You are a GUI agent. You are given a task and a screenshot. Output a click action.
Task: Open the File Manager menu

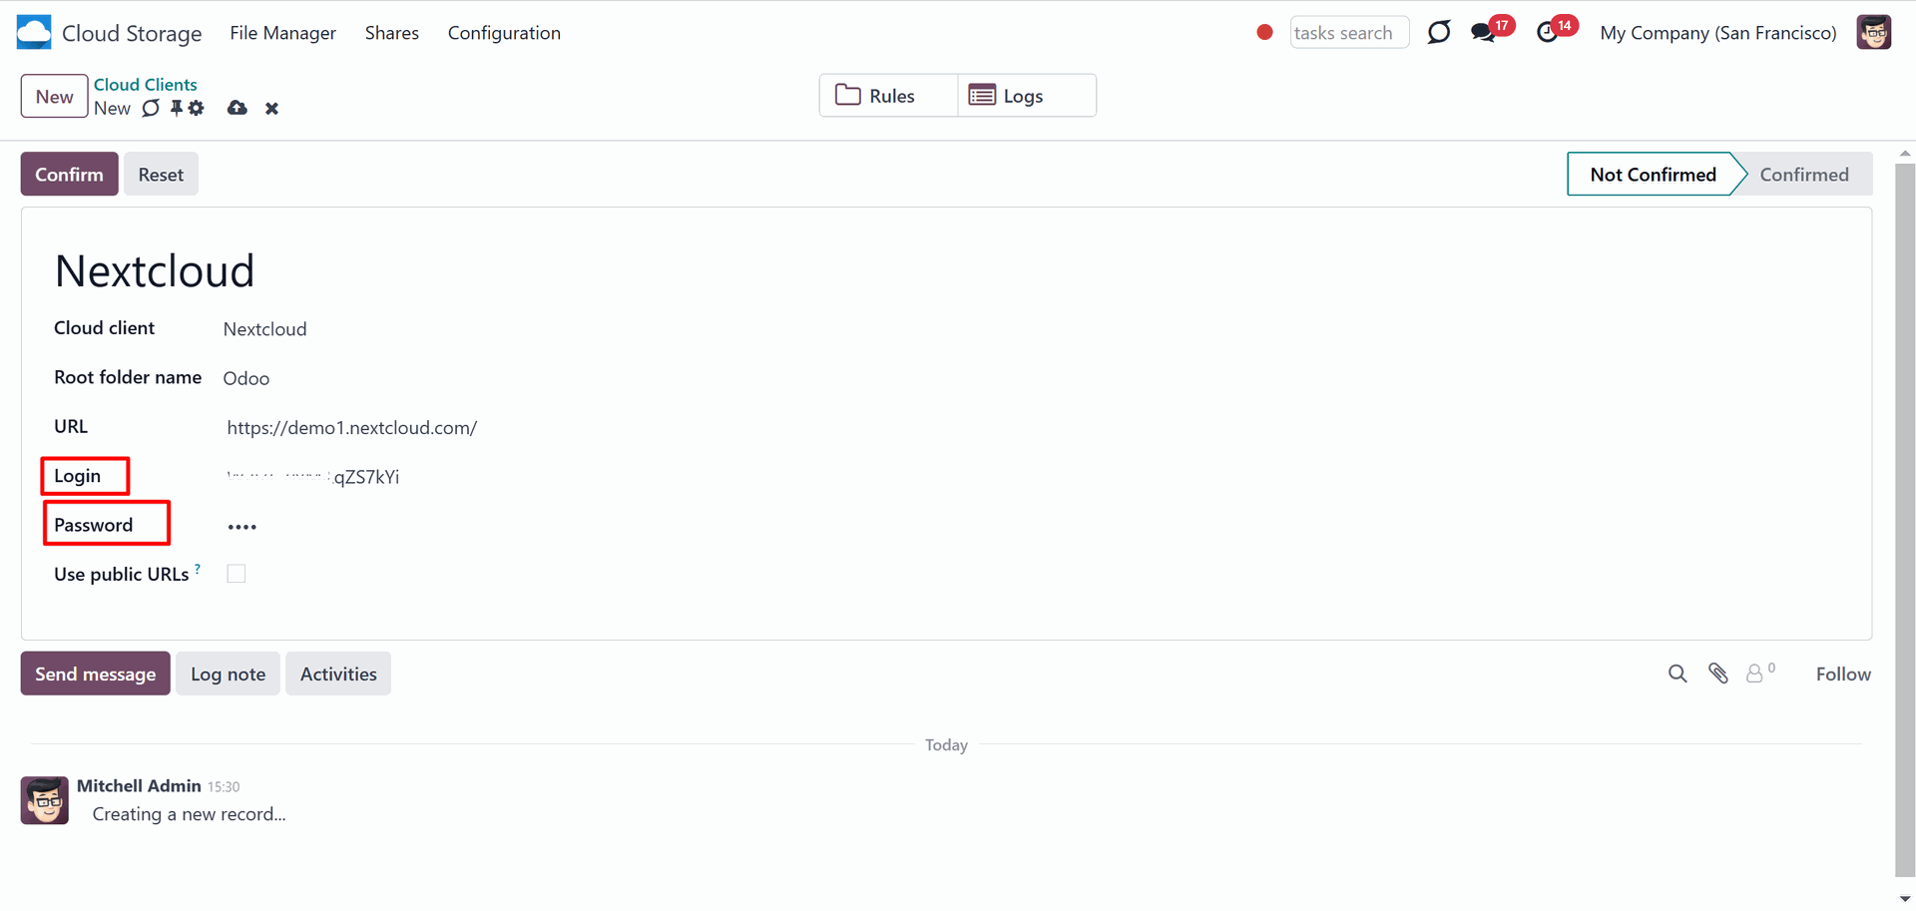coord(282,33)
